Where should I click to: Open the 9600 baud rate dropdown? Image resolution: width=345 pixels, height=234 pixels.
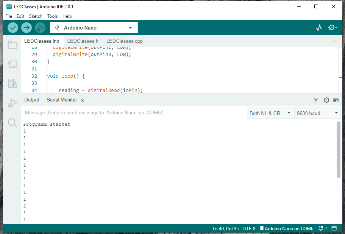click(x=317, y=113)
